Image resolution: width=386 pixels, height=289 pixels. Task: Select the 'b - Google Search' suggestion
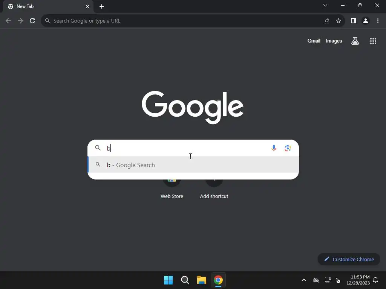(x=193, y=165)
